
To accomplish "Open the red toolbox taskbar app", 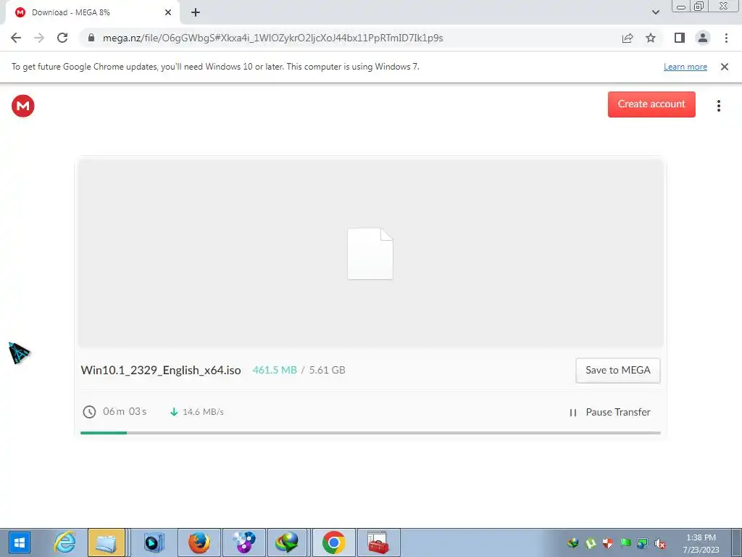I will [378, 542].
